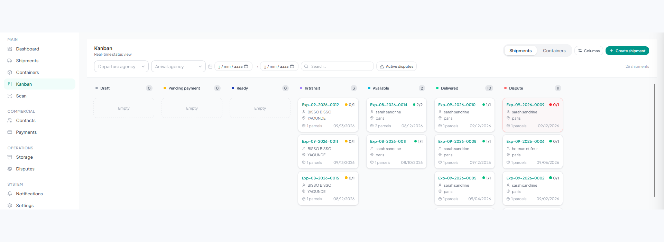
Task: Click the search magnifier icon
Action: click(306, 66)
